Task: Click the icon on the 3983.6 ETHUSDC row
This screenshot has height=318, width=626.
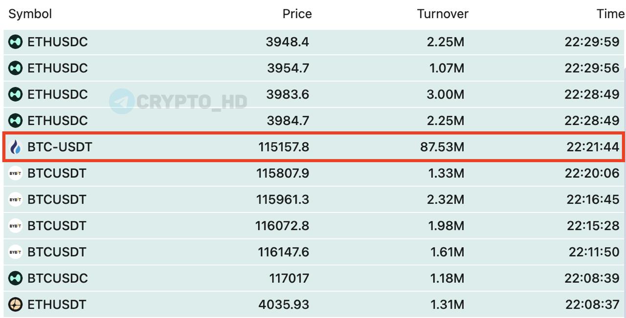Action: click(x=16, y=94)
